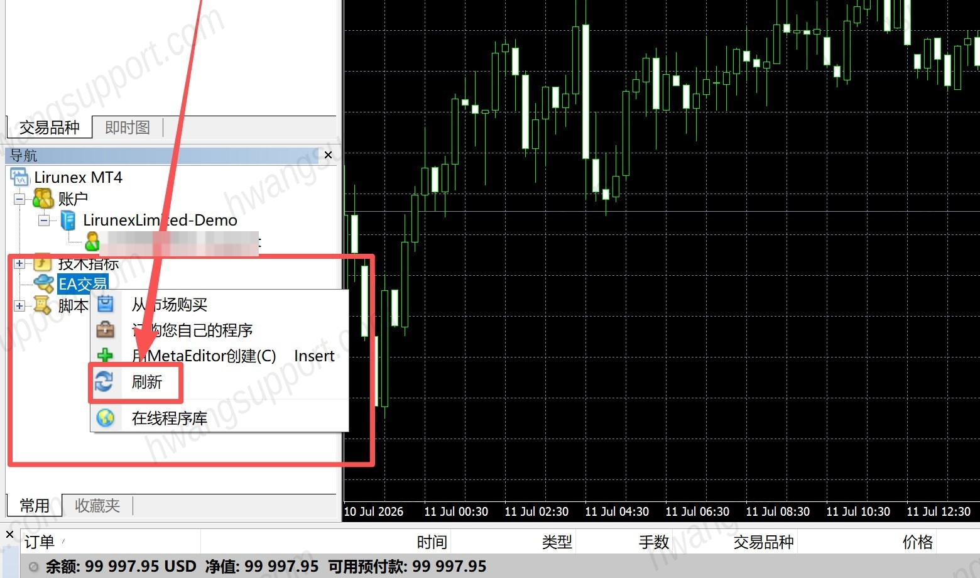980x578 pixels.
Task: Click the green plus MetaEditor create icon
Action: (x=106, y=356)
